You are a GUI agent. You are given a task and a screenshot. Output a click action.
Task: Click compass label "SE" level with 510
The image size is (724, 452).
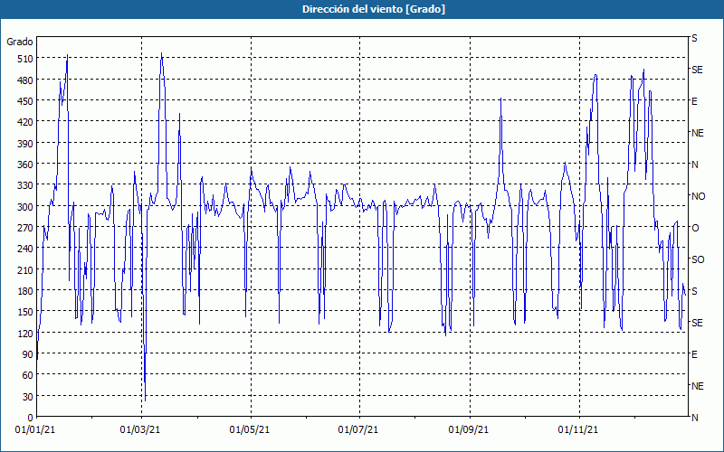click(x=697, y=70)
